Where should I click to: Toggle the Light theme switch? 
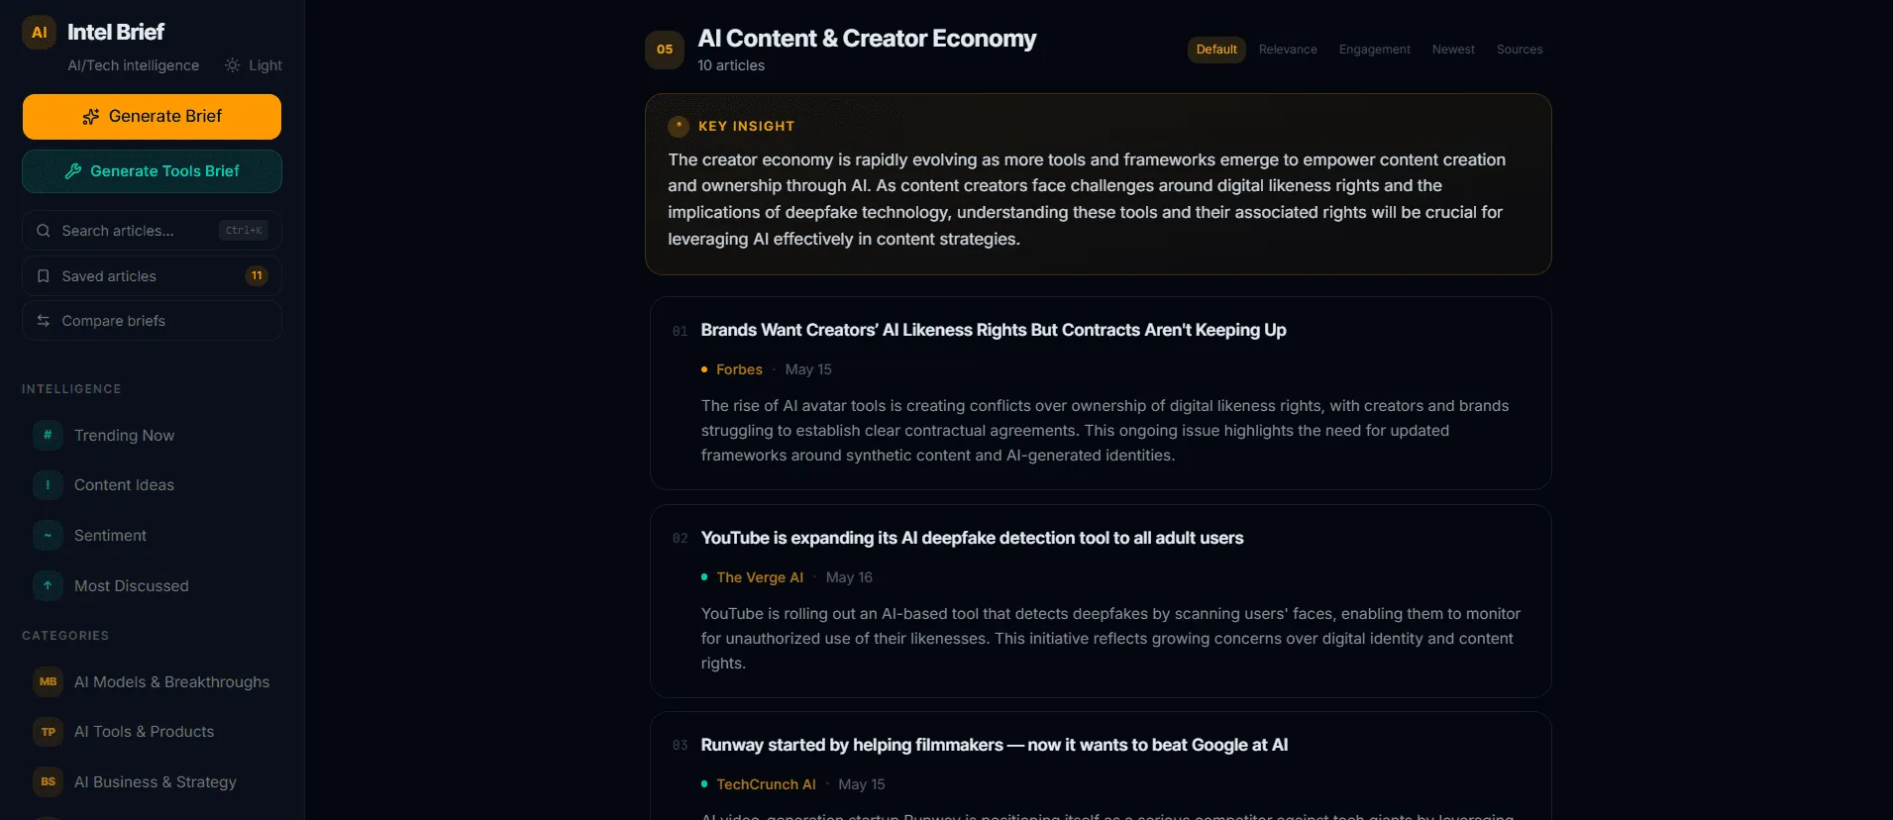(254, 65)
